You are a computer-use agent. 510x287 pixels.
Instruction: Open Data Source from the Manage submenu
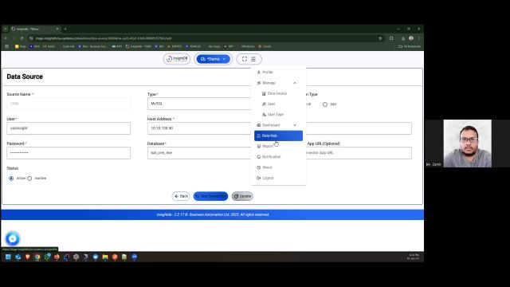[277, 93]
